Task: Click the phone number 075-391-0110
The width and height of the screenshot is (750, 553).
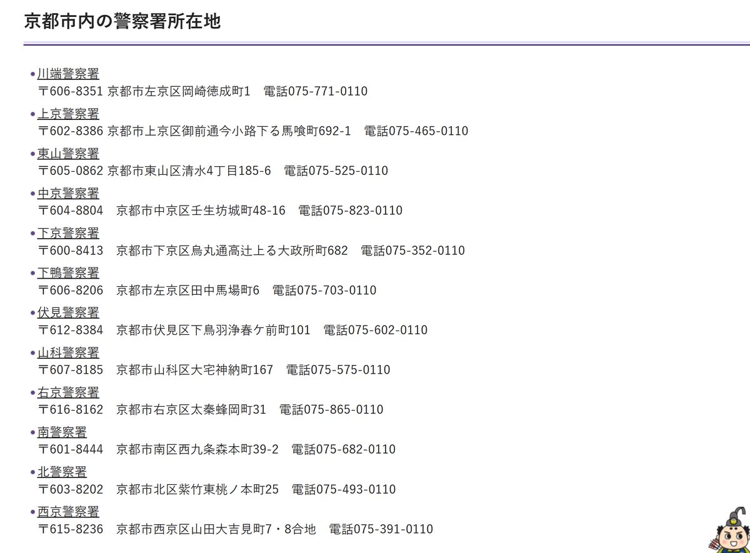Action: pos(393,529)
